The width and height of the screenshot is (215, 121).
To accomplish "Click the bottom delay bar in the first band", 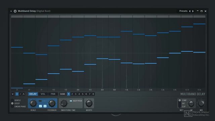I will [x=17, y=88].
